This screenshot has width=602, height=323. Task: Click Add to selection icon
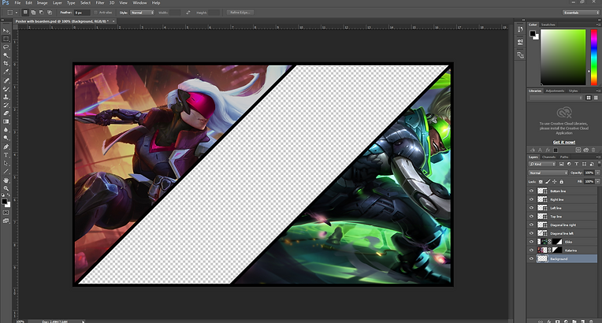click(33, 13)
